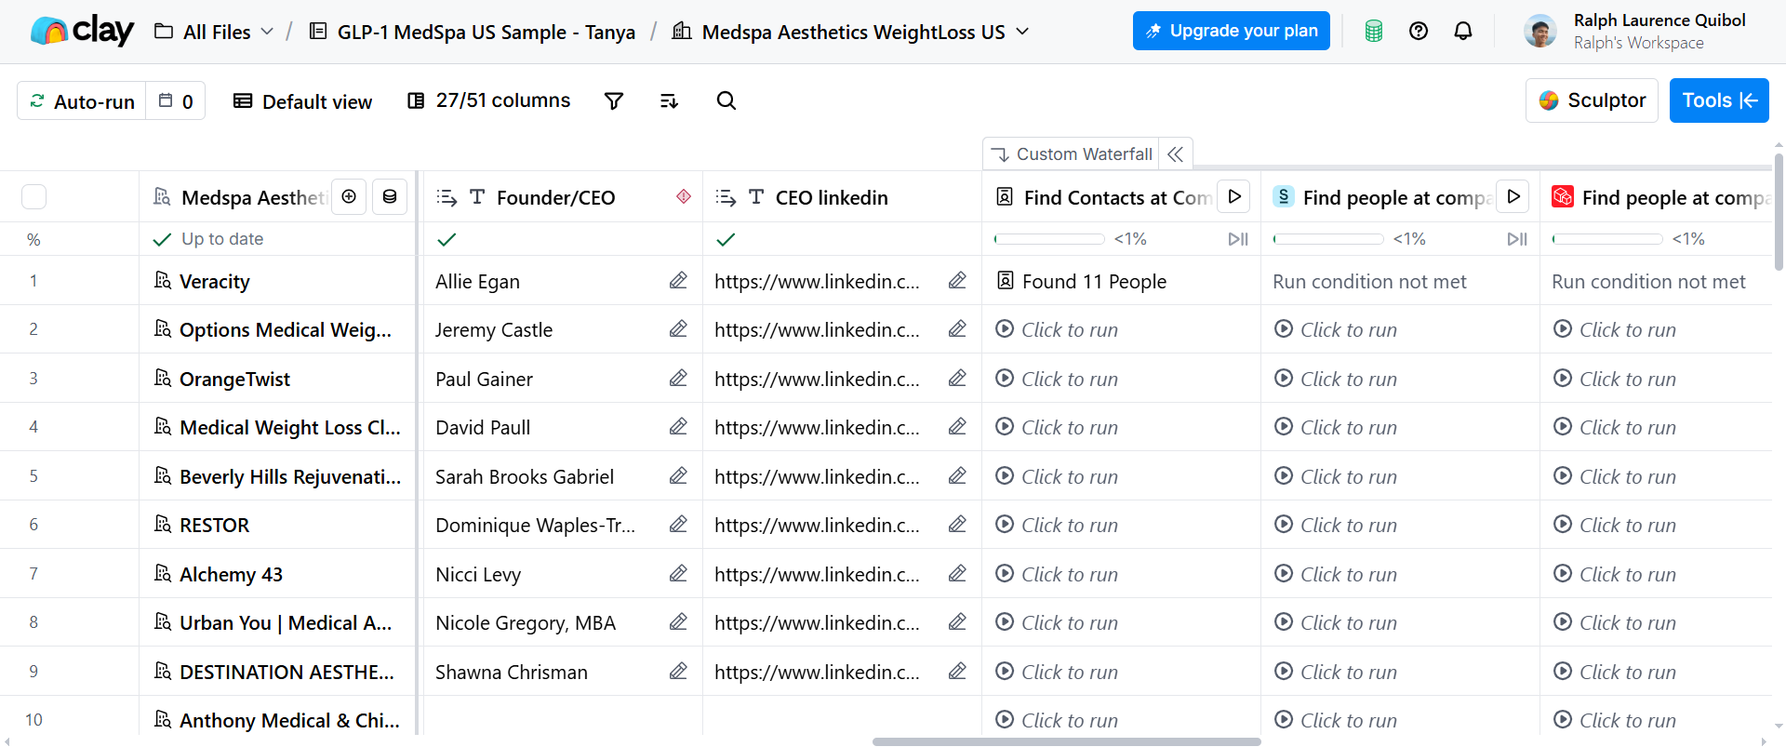The width and height of the screenshot is (1786, 747).
Task: Open the 27/51 columns picker
Action: pos(489,100)
